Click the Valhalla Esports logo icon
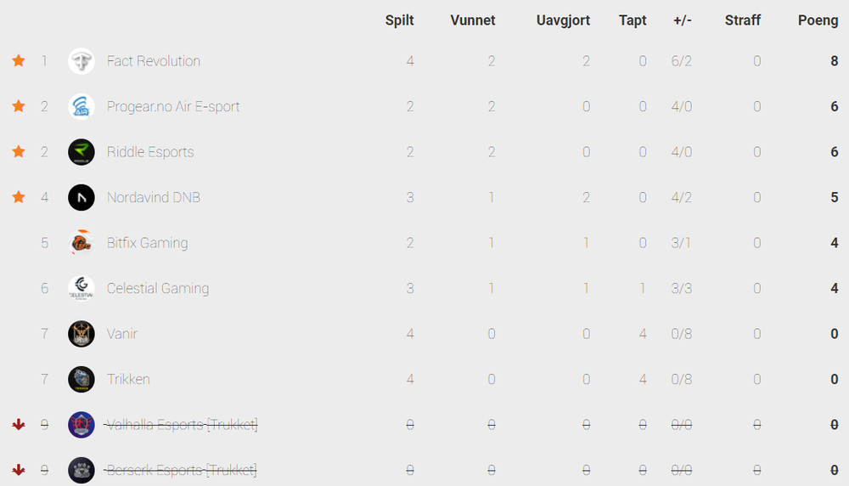 coord(82,425)
